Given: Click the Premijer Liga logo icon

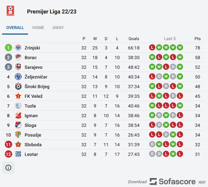Looking at the screenshot, I should (x=11, y=11).
